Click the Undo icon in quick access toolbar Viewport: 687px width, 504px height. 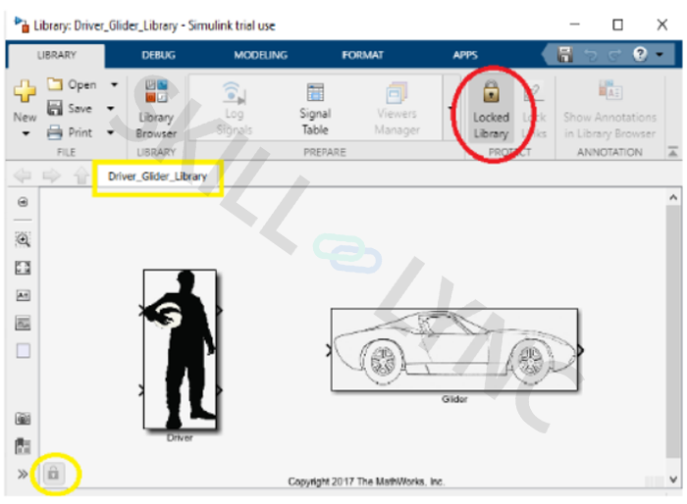(x=591, y=55)
